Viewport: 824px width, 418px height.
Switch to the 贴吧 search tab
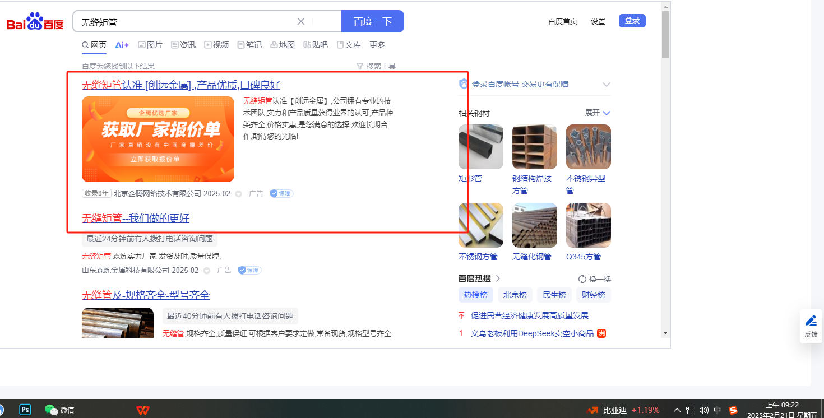coord(316,45)
